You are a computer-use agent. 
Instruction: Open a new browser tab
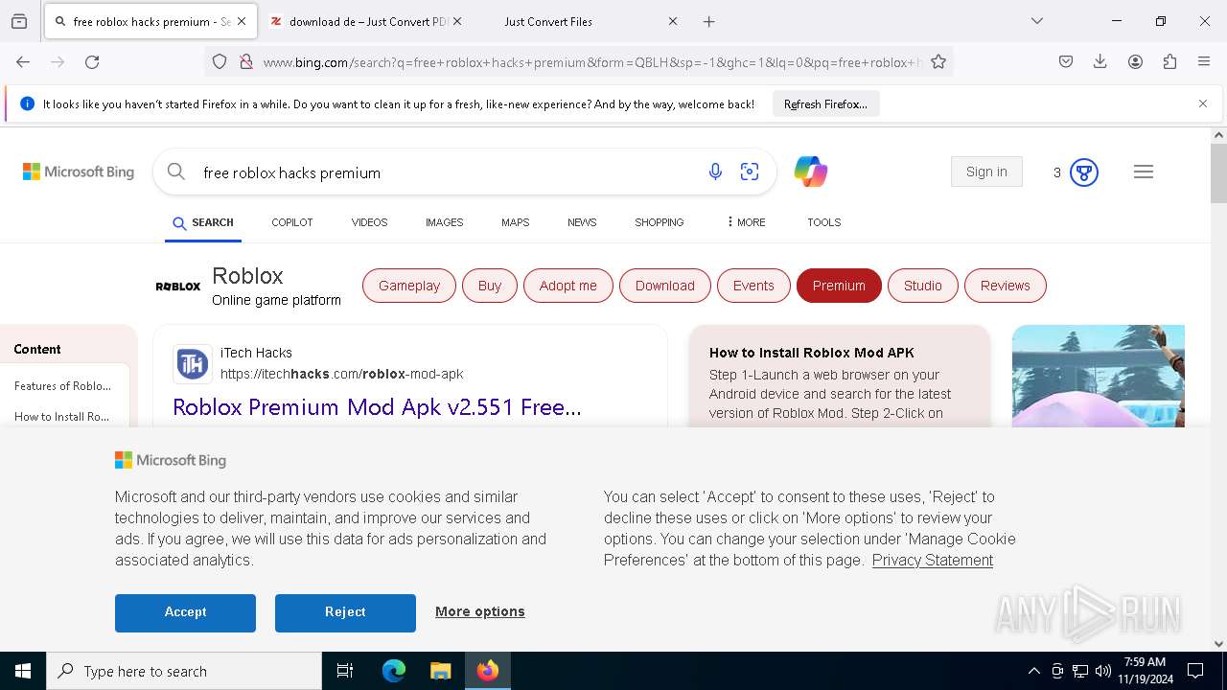tap(708, 21)
